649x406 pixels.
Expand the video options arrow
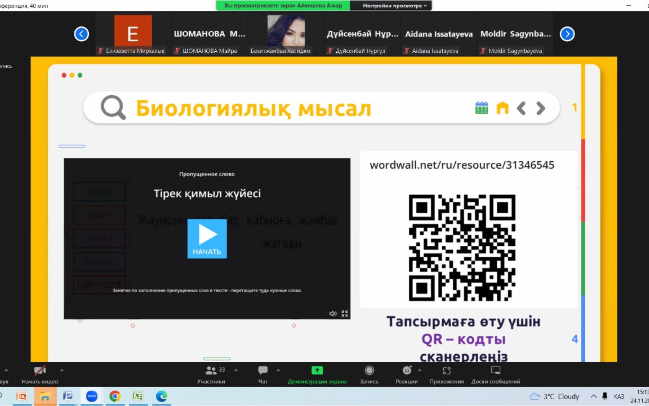tap(62, 370)
